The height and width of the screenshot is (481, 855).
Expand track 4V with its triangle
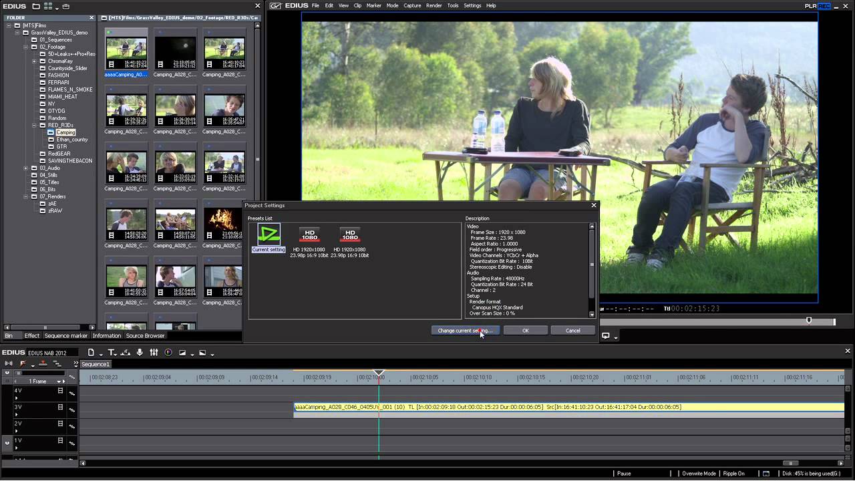(x=16, y=398)
